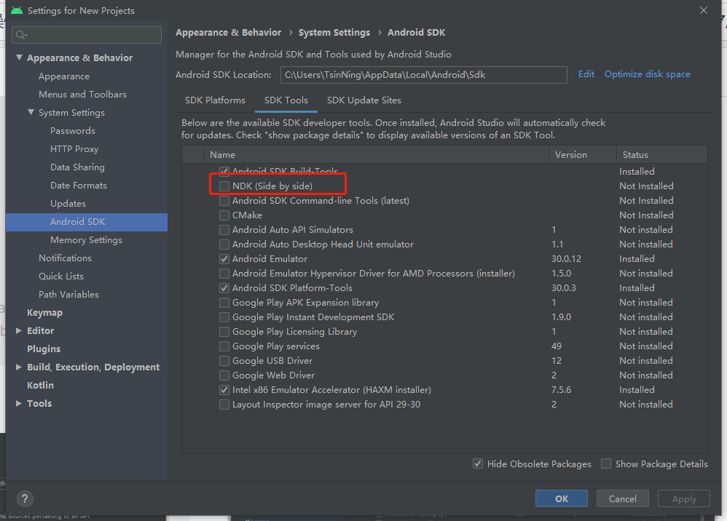
Task: Sort by the Name column header
Action: pos(376,155)
